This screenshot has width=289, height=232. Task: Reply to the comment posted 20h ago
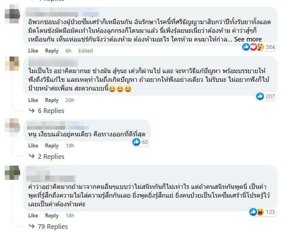pos(52,100)
